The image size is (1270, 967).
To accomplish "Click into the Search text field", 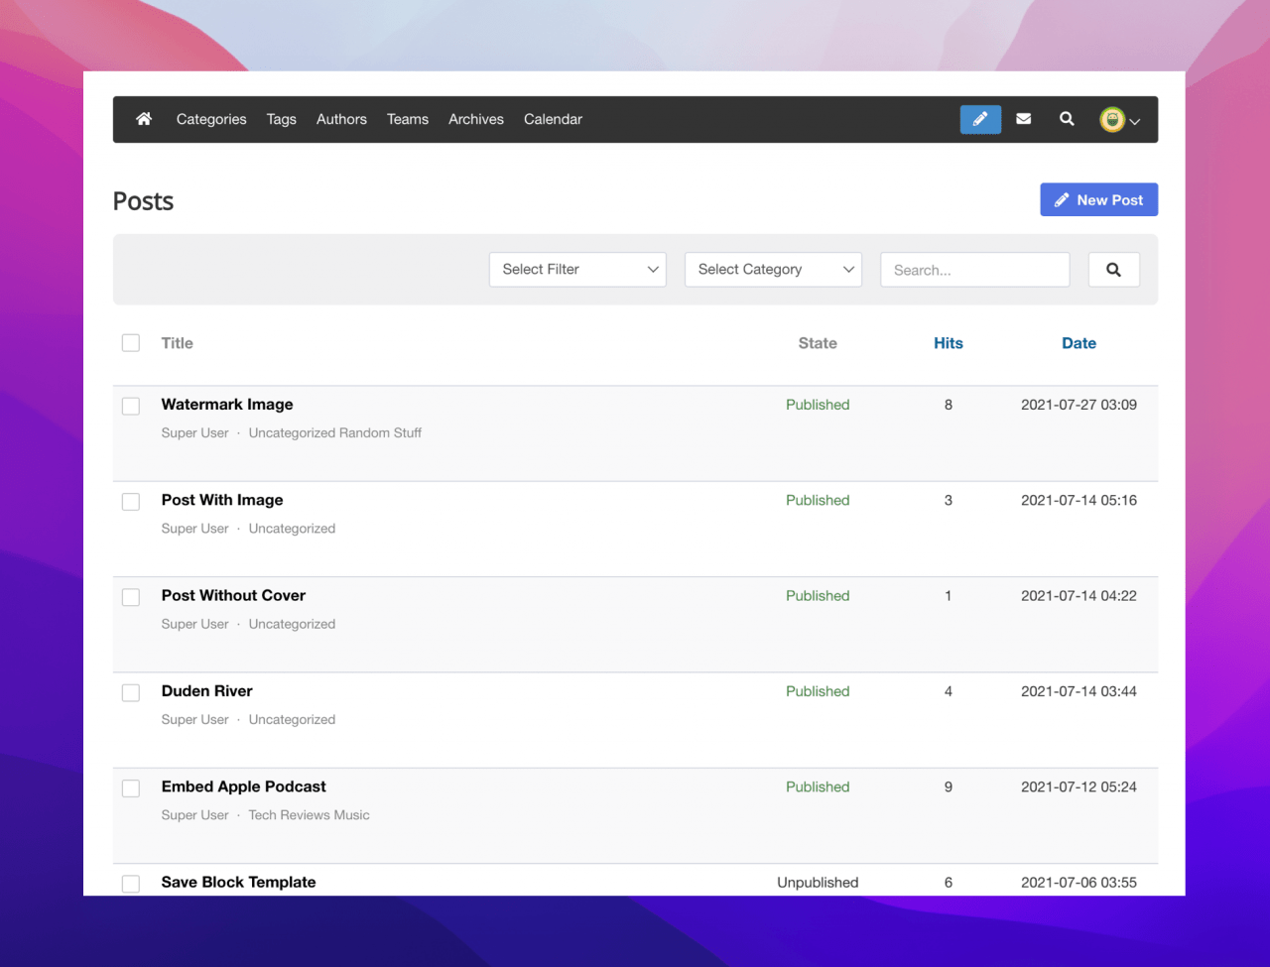I will coord(974,270).
